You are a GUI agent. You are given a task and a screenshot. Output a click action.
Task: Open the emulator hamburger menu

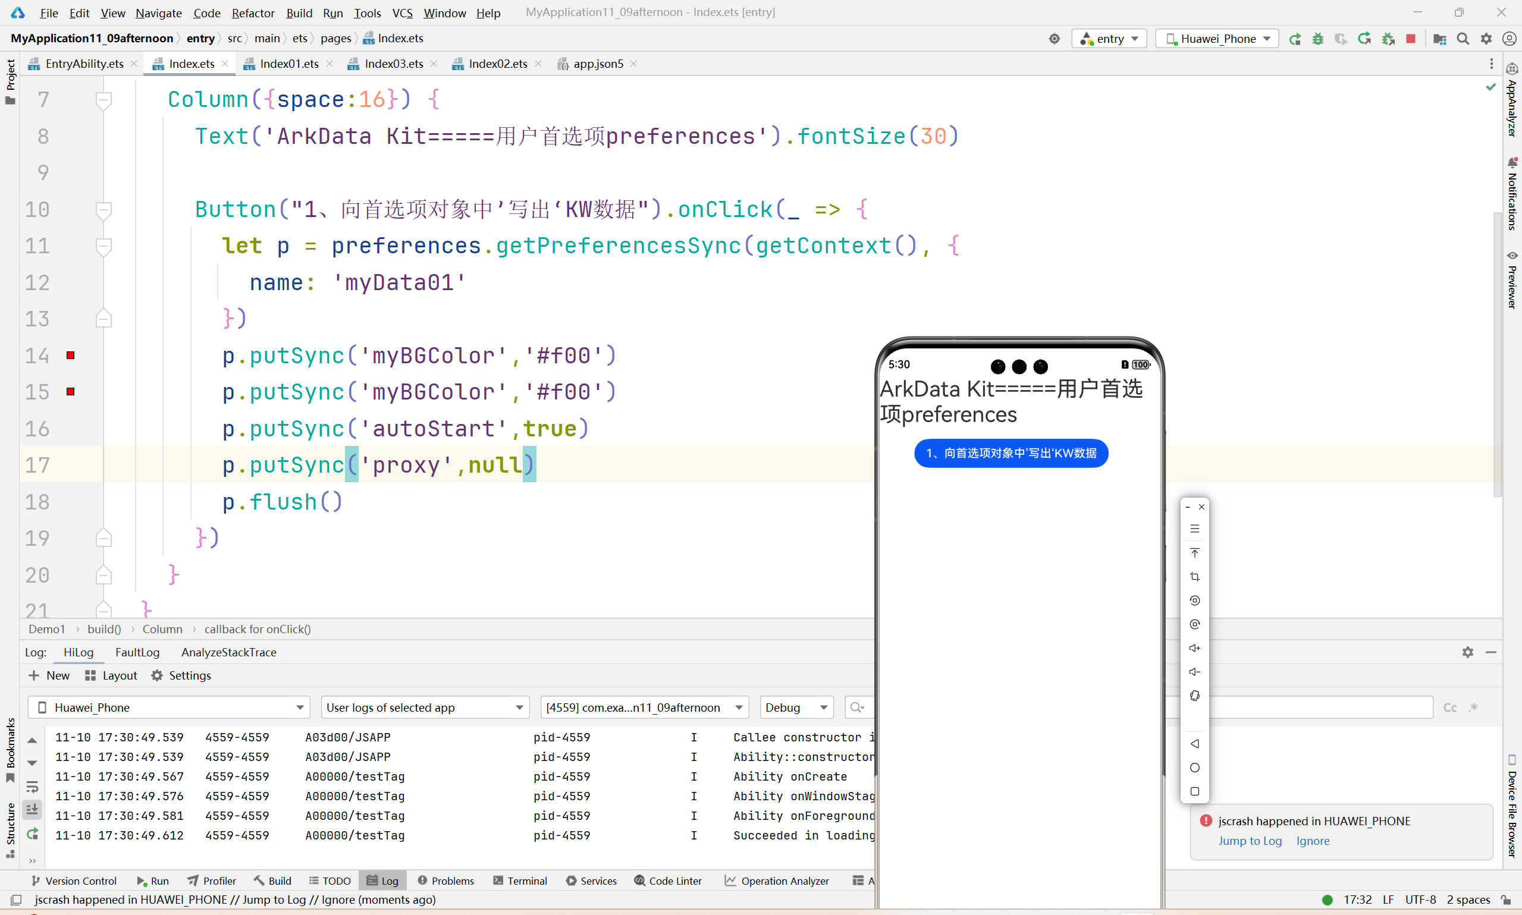pos(1194,529)
